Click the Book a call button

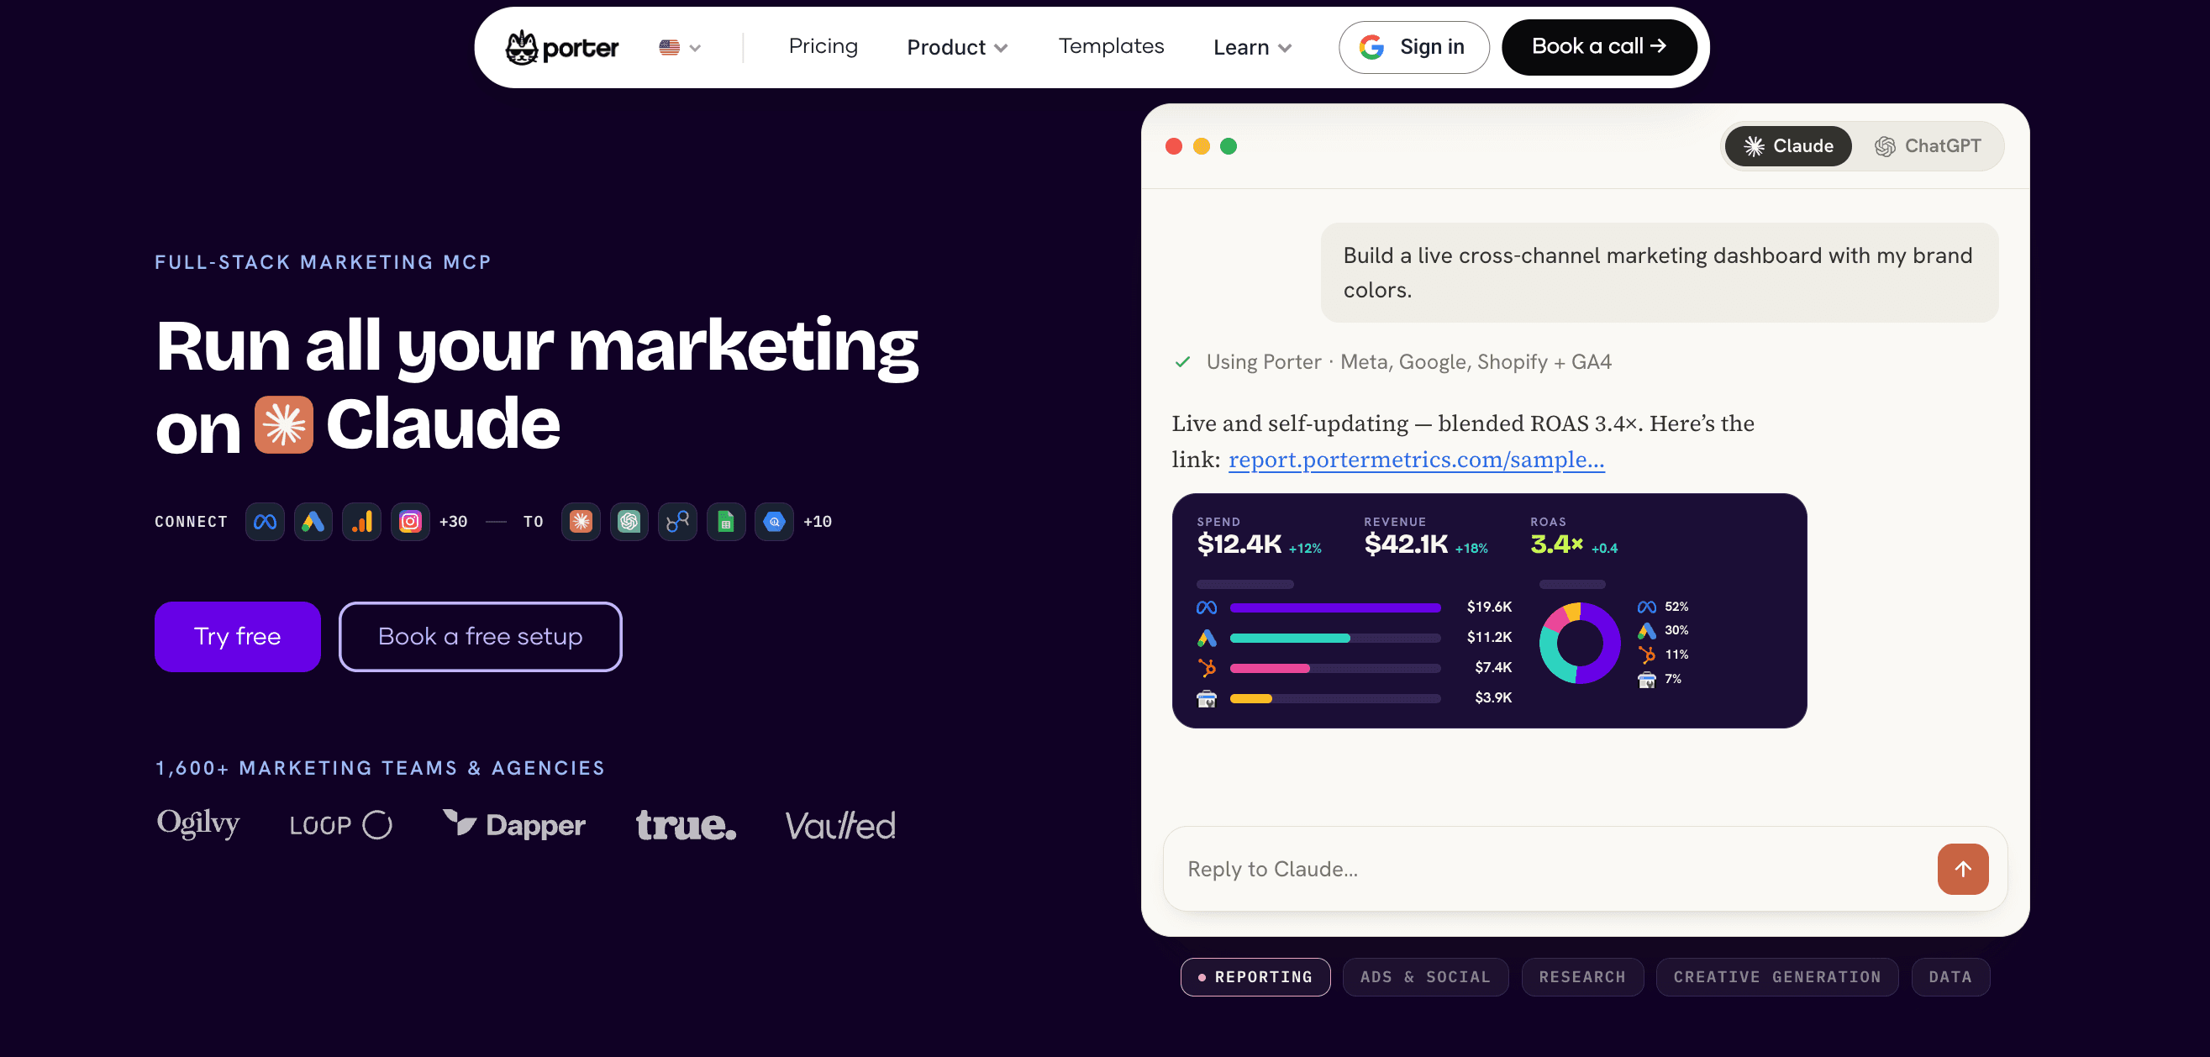[1598, 47]
